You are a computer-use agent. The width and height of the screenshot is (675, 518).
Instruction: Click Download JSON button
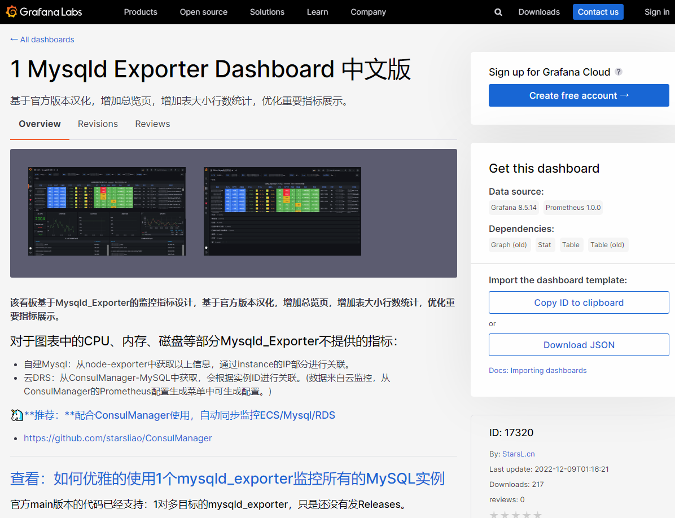point(578,345)
